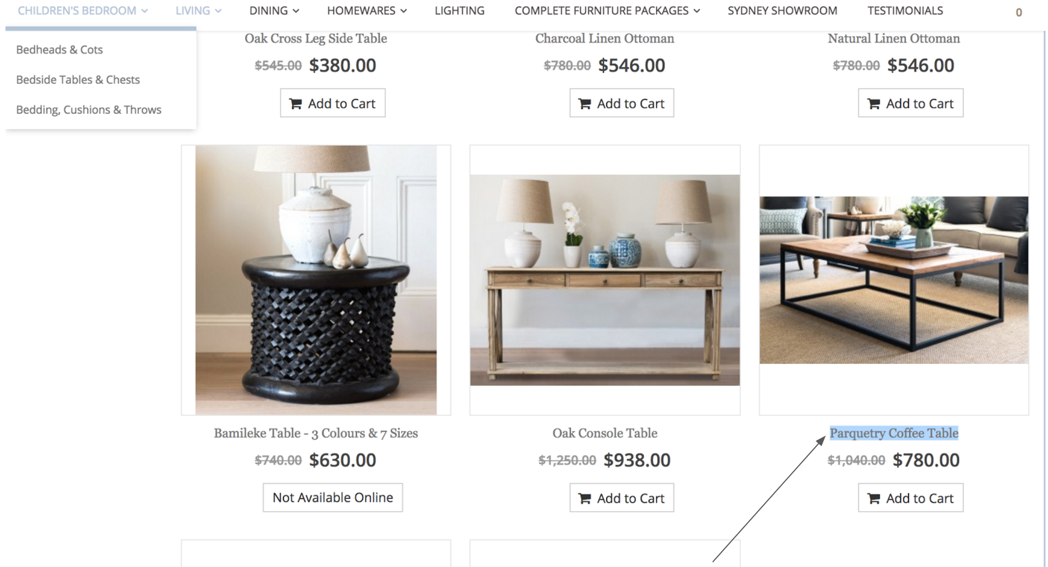
Task: Add Parquetry Coffee Table to cart
Action: point(911,498)
